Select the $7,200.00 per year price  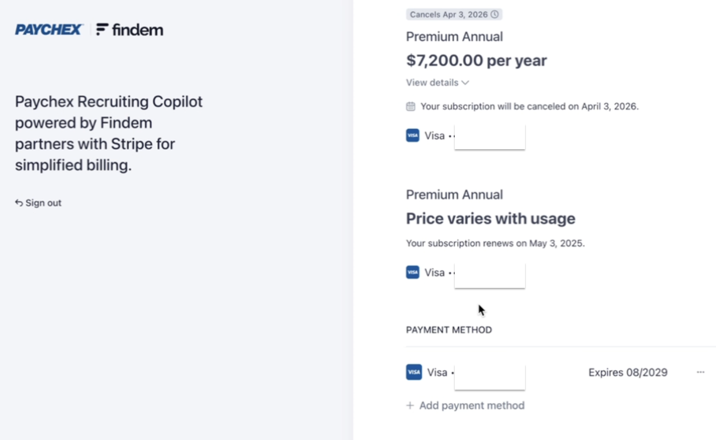click(x=476, y=60)
